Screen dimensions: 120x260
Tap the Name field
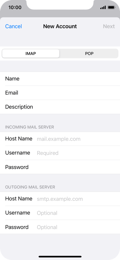tap(60, 79)
